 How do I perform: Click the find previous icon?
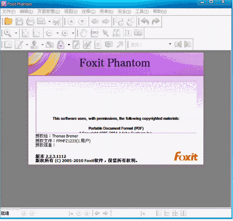pyautogui.click(x=178, y=44)
